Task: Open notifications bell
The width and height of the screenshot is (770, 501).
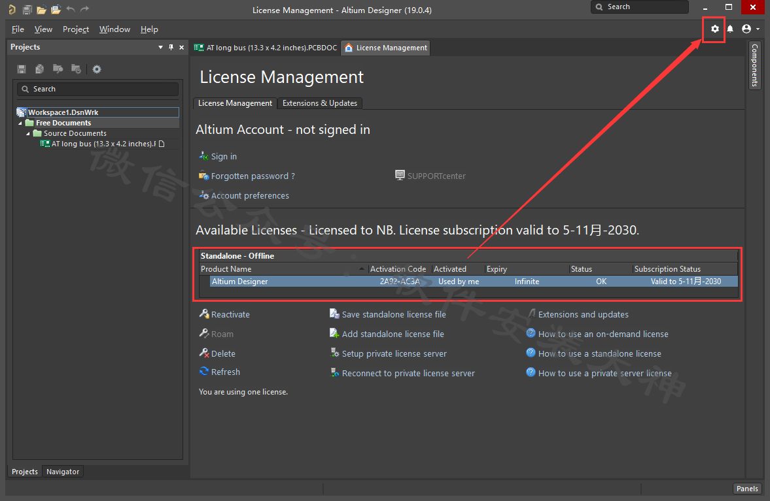Action: point(730,29)
